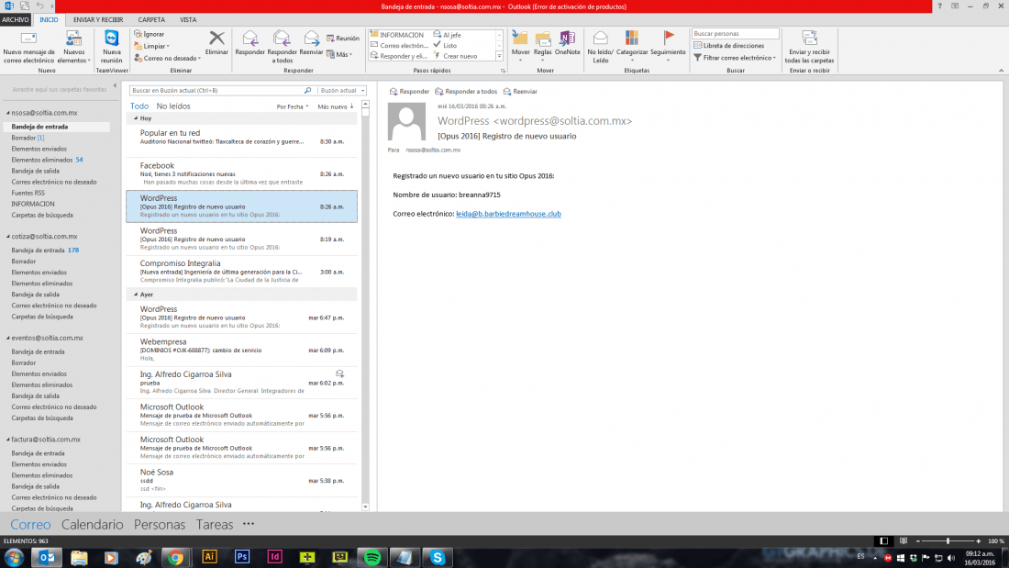Collapse the nsosa@soltia.com.mx account
The image size is (1009, 568).
tap(7, 113)
